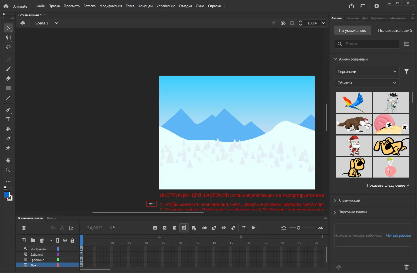Click the Insert Keyframe icon in timeline toolbar
This screenshot has height=273, width=417.
click(155, 228)
